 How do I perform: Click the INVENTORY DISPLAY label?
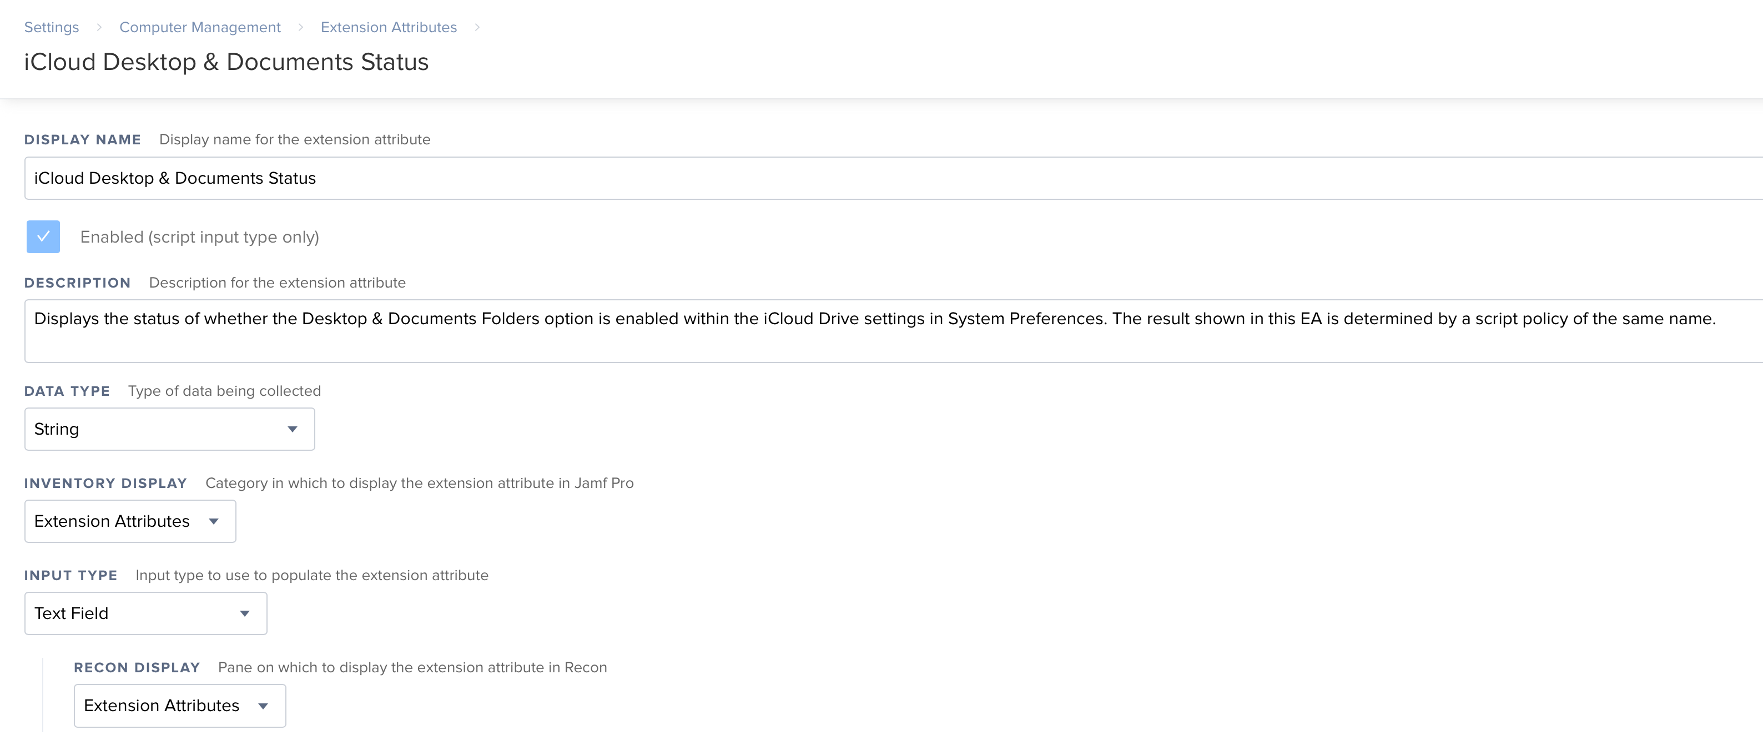pos(105,483)
